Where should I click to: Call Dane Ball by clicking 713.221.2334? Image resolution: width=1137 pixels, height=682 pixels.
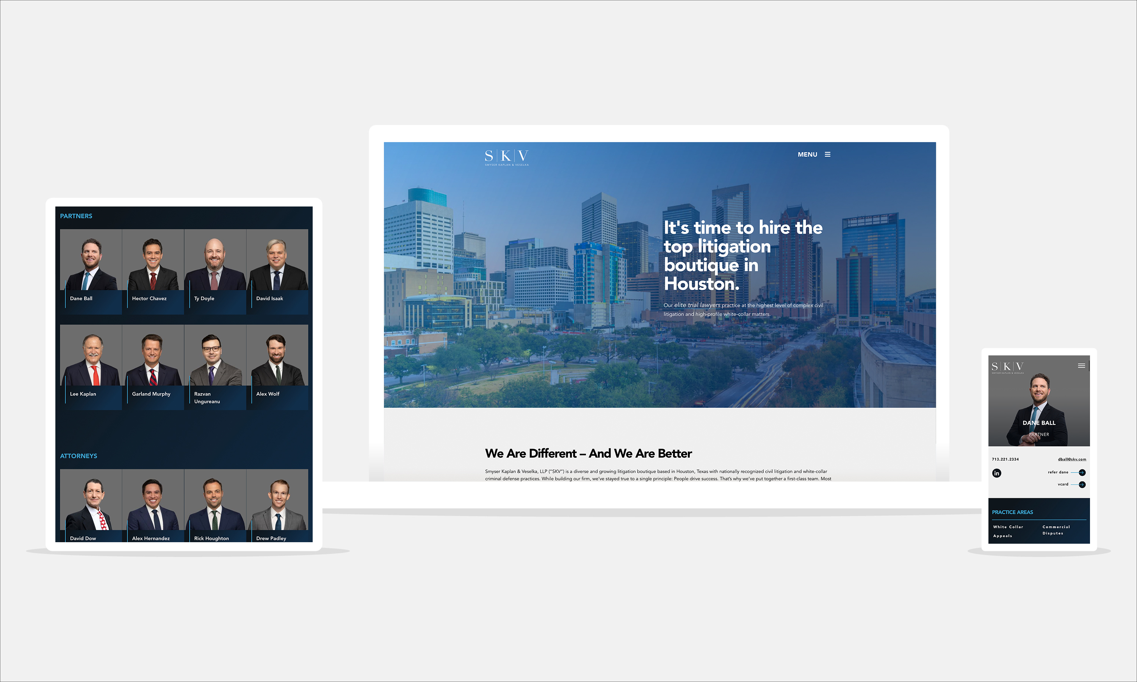(1005, 459)
